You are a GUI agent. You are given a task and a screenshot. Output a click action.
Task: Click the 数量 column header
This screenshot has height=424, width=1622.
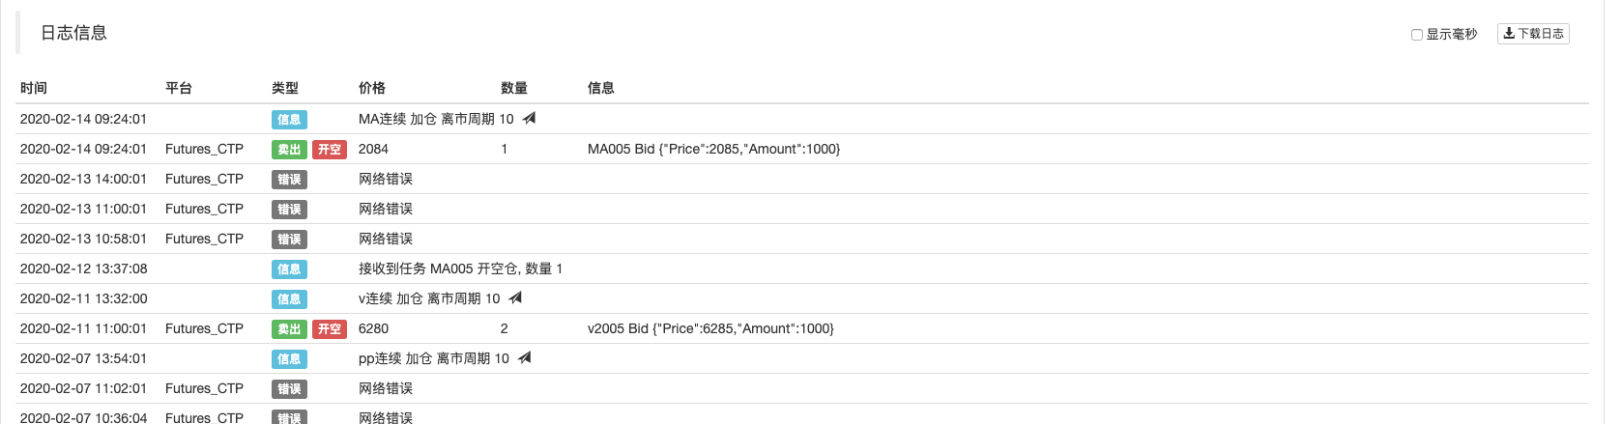click(x=514, y=88)
